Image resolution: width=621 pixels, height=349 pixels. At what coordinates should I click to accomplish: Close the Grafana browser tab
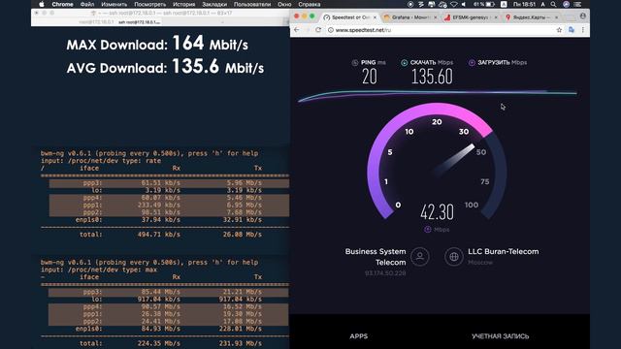[436, 17]
